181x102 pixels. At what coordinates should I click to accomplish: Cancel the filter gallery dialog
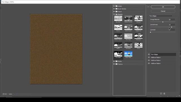163,11
